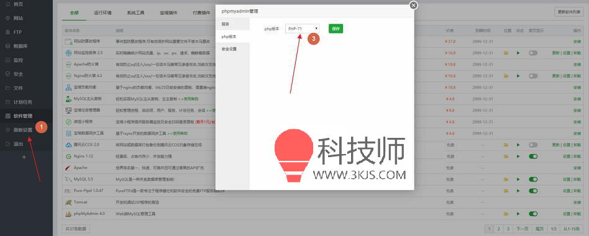Image resolution: width=589 pixels, height=236 pixels.
Task: Click the plus icon below sidebar menu
Action: (24, 157)
